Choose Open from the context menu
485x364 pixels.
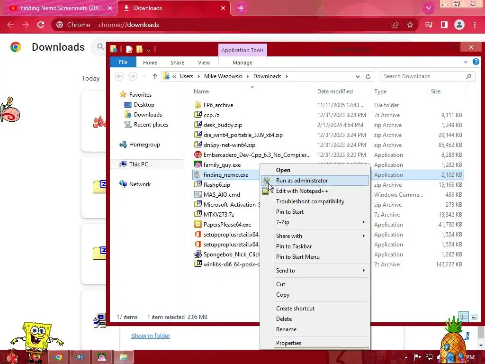[315, 170]
